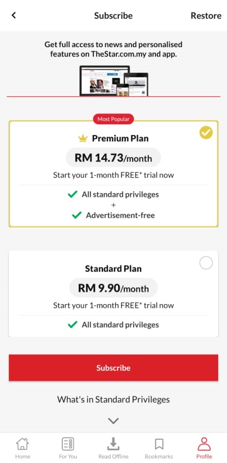Open the Bookmarks icon

pyautogui.click(x=159, y=444)
